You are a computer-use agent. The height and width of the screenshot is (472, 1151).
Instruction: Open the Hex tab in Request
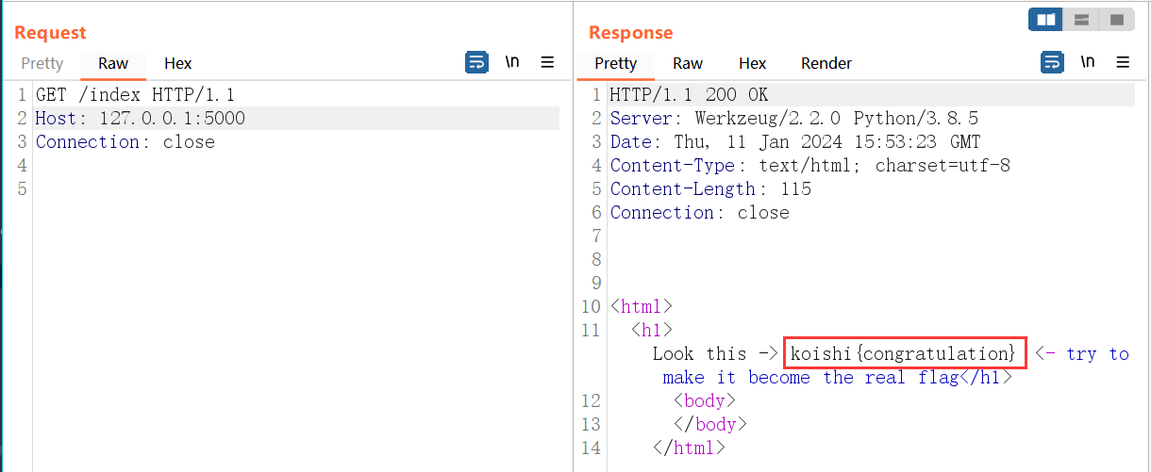[x=177, y=63]
